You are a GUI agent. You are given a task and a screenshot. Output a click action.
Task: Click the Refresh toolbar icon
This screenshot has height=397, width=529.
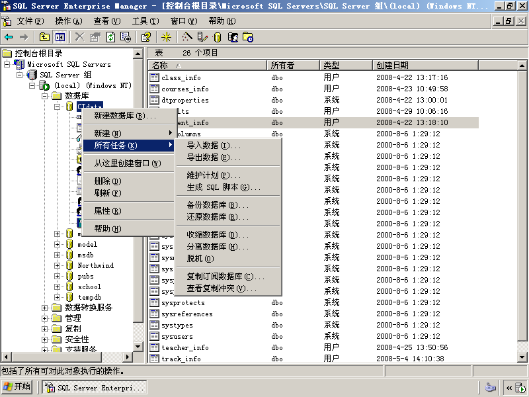[x=110, y=37]
